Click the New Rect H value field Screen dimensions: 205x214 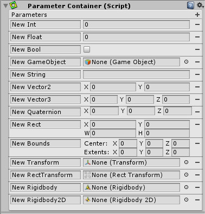pos(167,133)
